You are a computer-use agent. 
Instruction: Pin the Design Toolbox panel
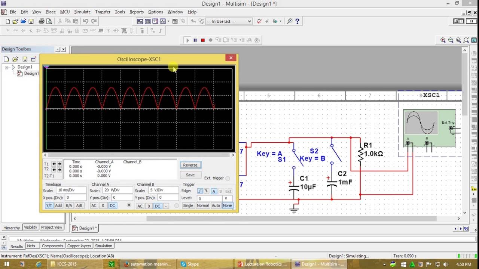58,49
